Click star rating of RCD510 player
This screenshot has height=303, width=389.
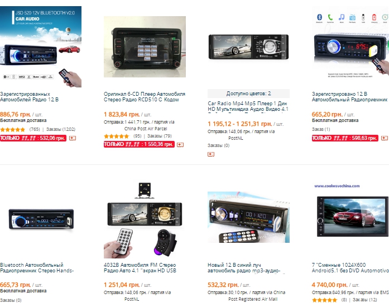[x=116, y=136]
